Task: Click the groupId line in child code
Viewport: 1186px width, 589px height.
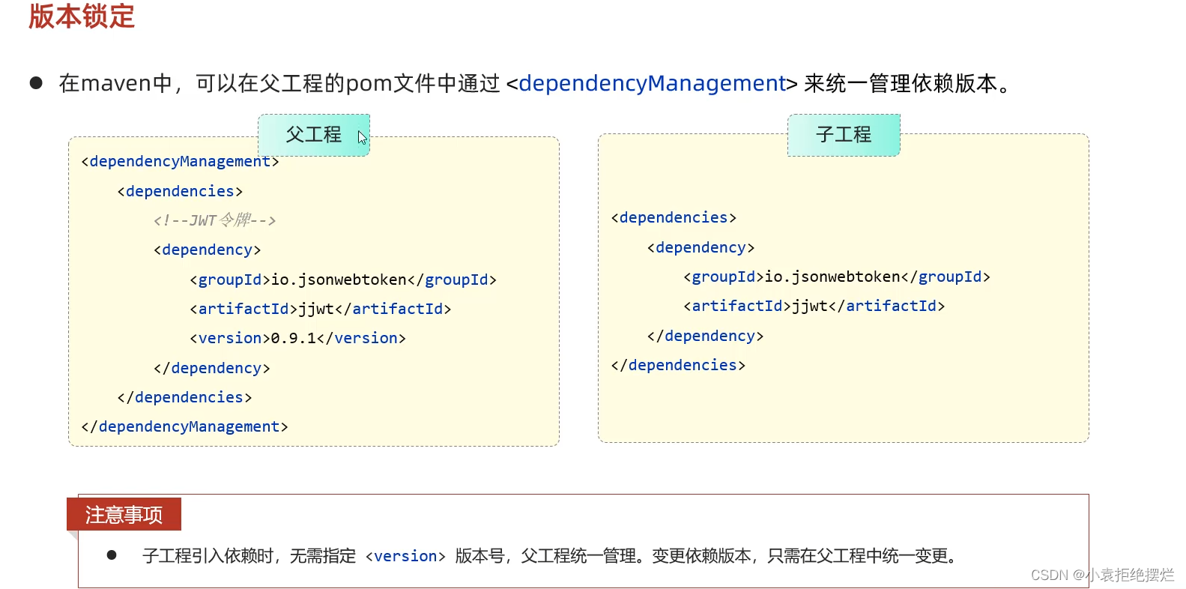Action: tap(837, 277)
